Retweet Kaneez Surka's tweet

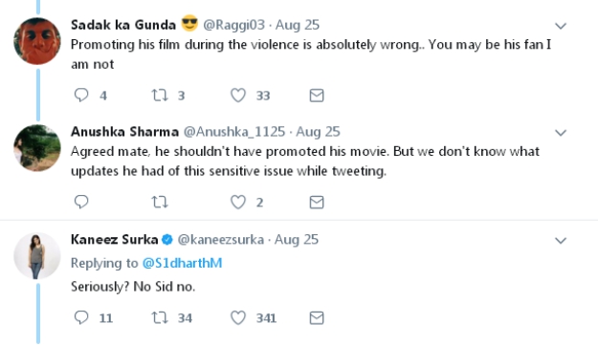click(x=160, y=317)
